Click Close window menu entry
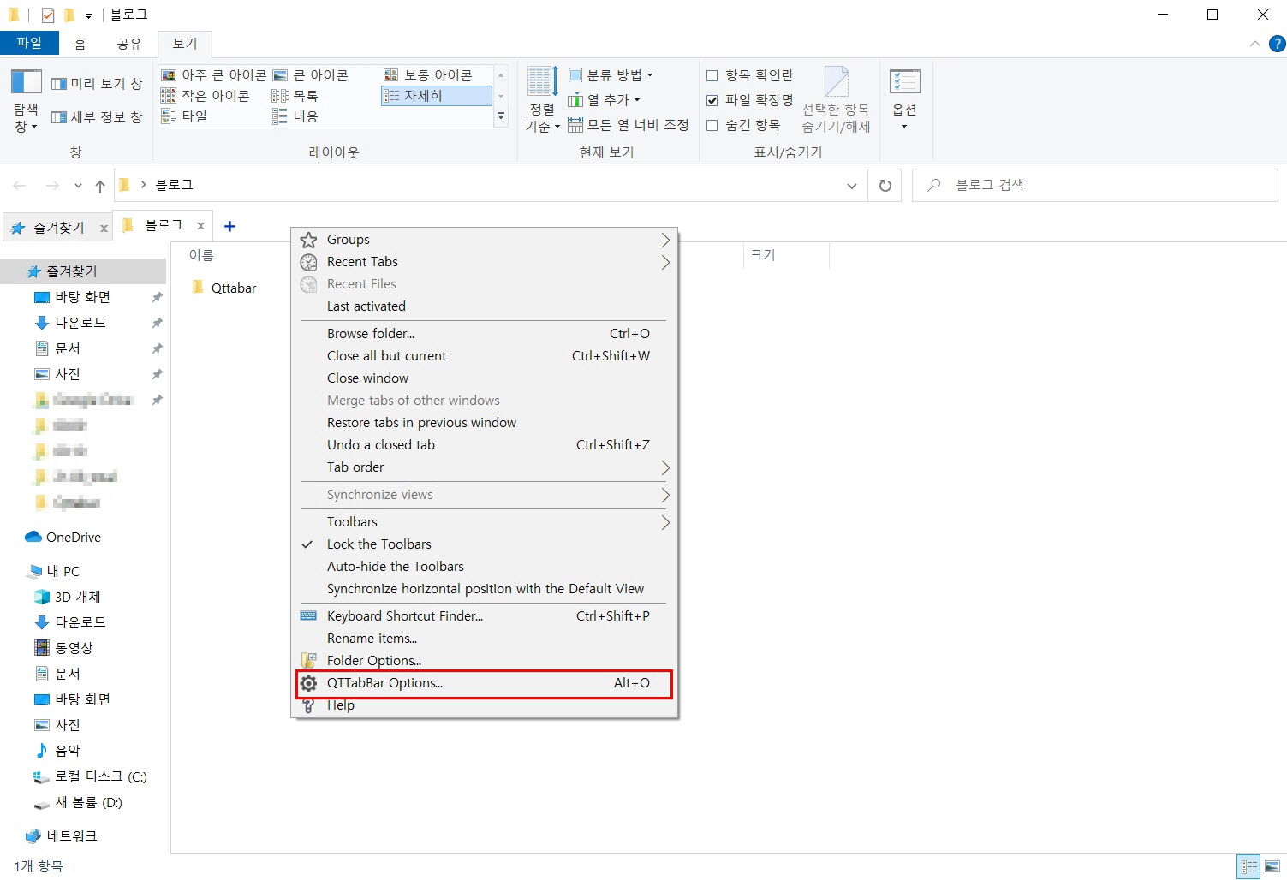This screenshot has height=880, width=1287. point(485,378)
